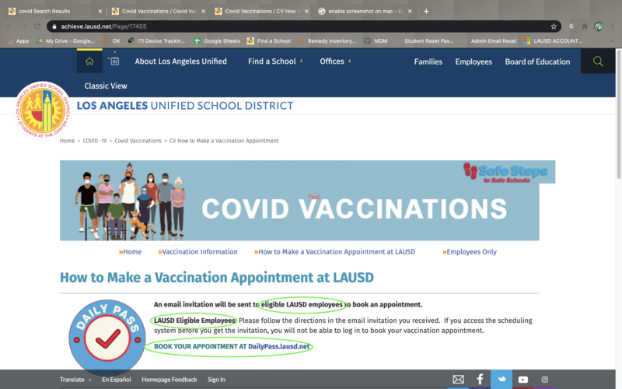The height and width of the screenshot is (389, 622).
Task: Open the Admin Email Reset bookmark
Action: pos(489,41)
